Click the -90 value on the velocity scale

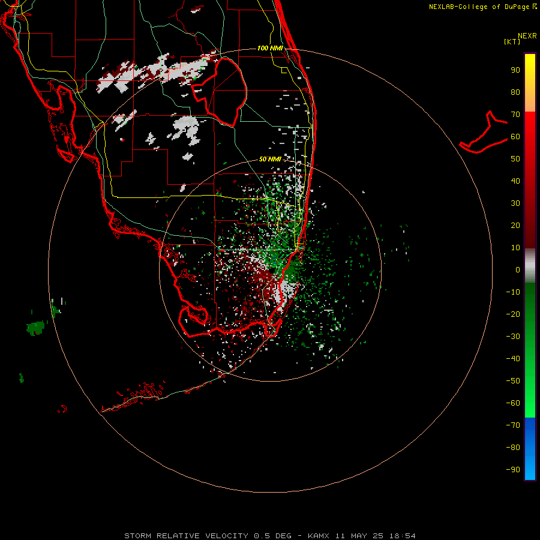point(513,470)
